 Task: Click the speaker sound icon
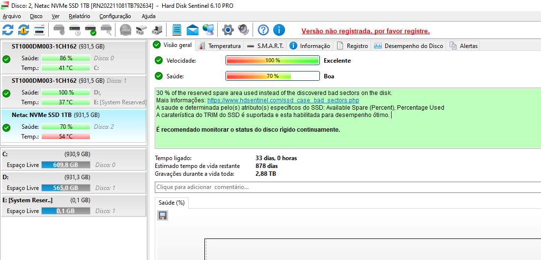click(243, 30)
